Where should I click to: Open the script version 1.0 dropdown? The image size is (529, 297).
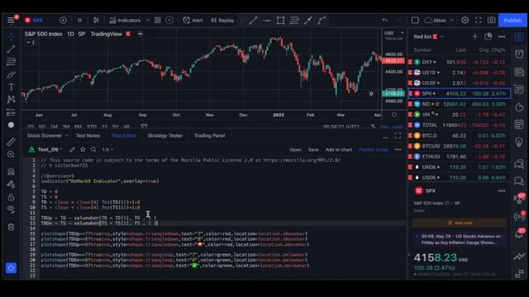coord(108,149)
